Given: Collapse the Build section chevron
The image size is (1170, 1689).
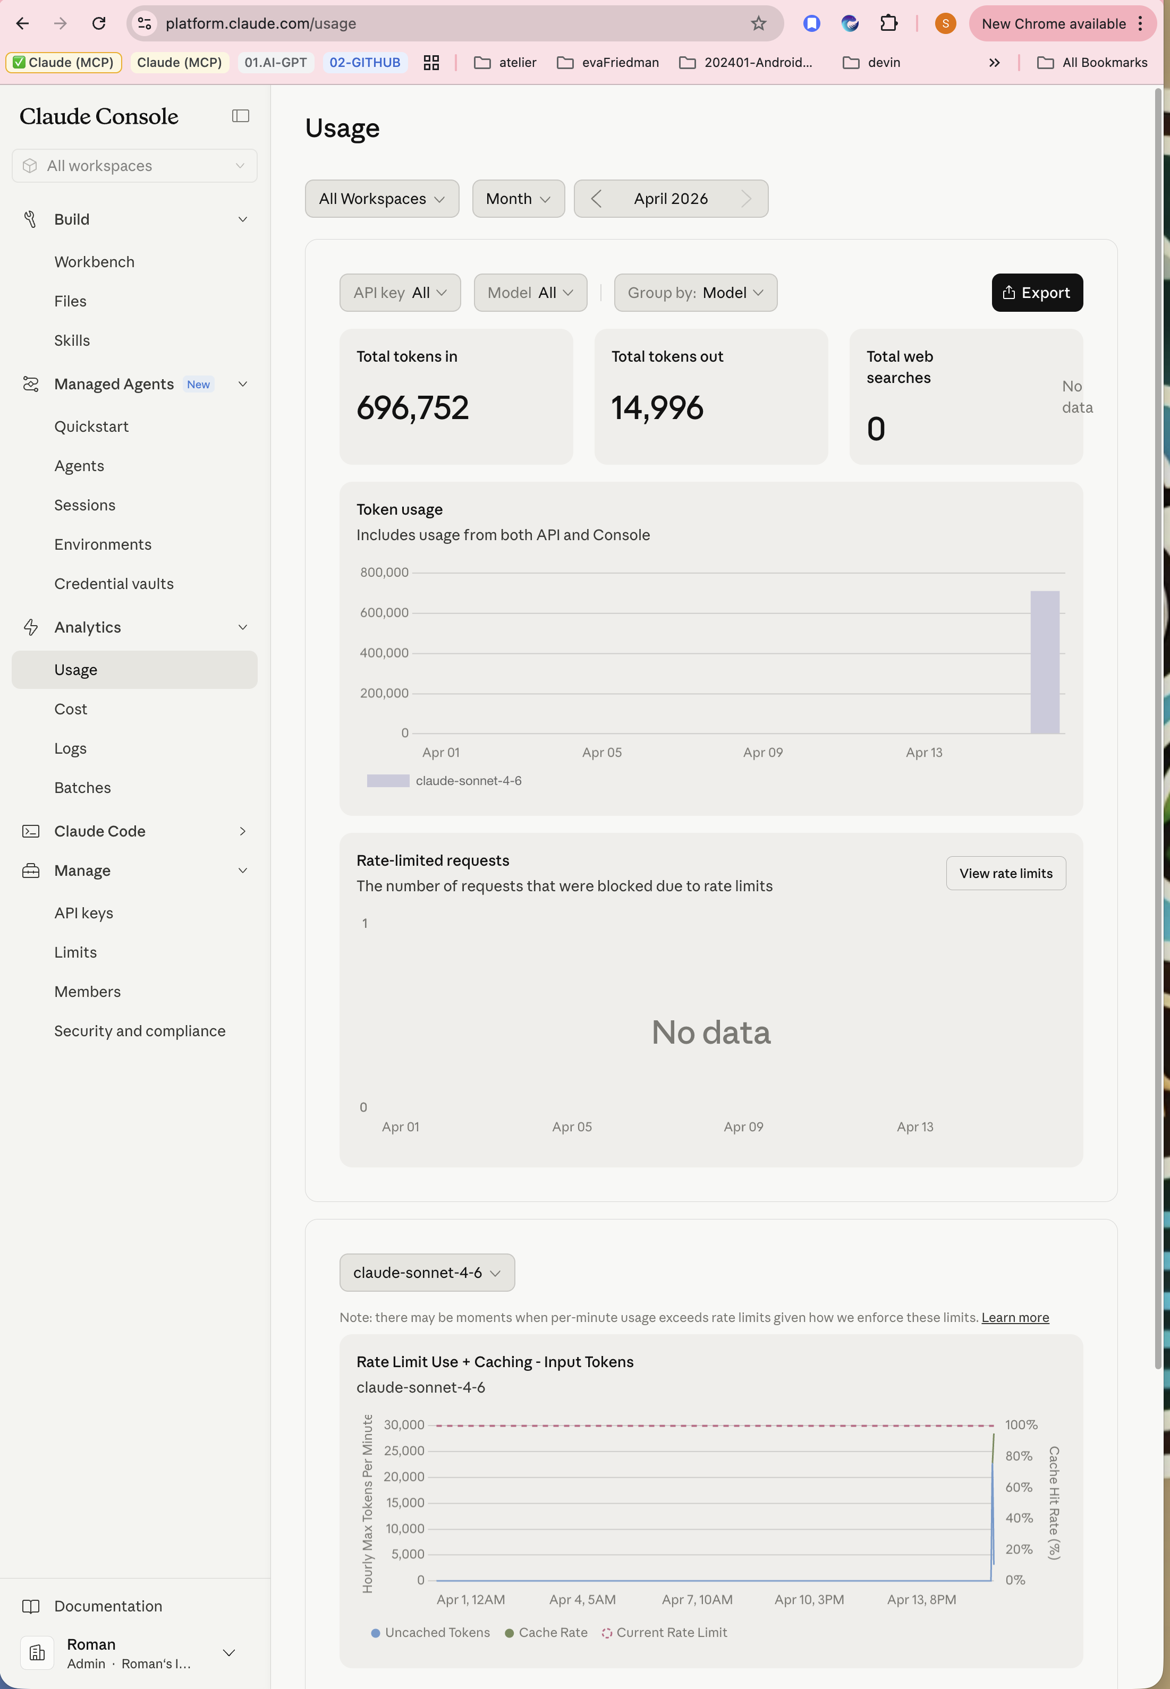Looking at the screenshot, I should pyautogui.click(x=243, y=219).
